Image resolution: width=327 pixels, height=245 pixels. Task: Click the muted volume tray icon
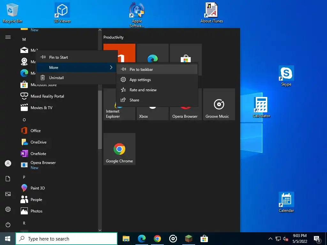point(286,239)
